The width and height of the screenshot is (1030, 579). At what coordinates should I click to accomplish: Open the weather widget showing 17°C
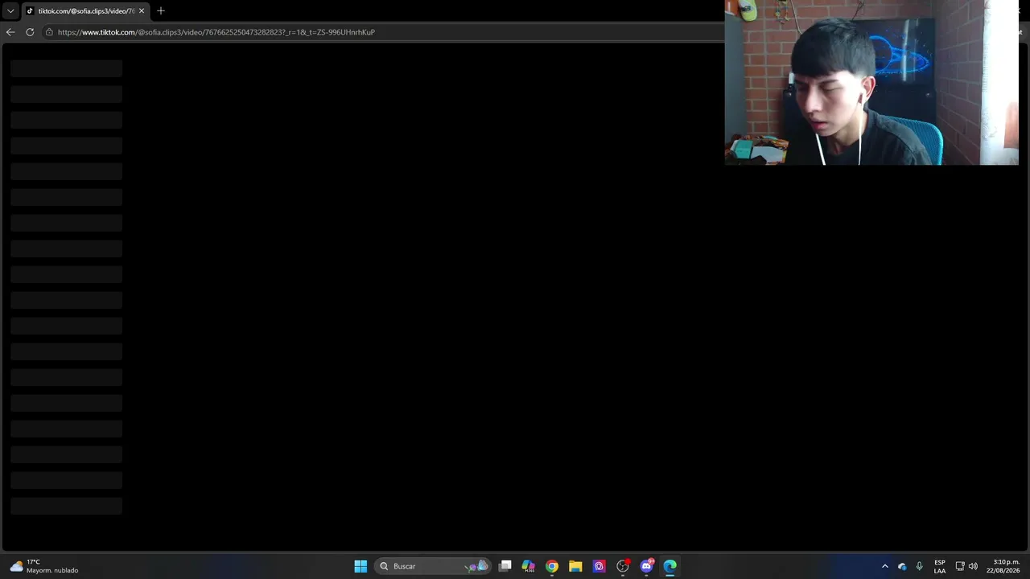45,566
